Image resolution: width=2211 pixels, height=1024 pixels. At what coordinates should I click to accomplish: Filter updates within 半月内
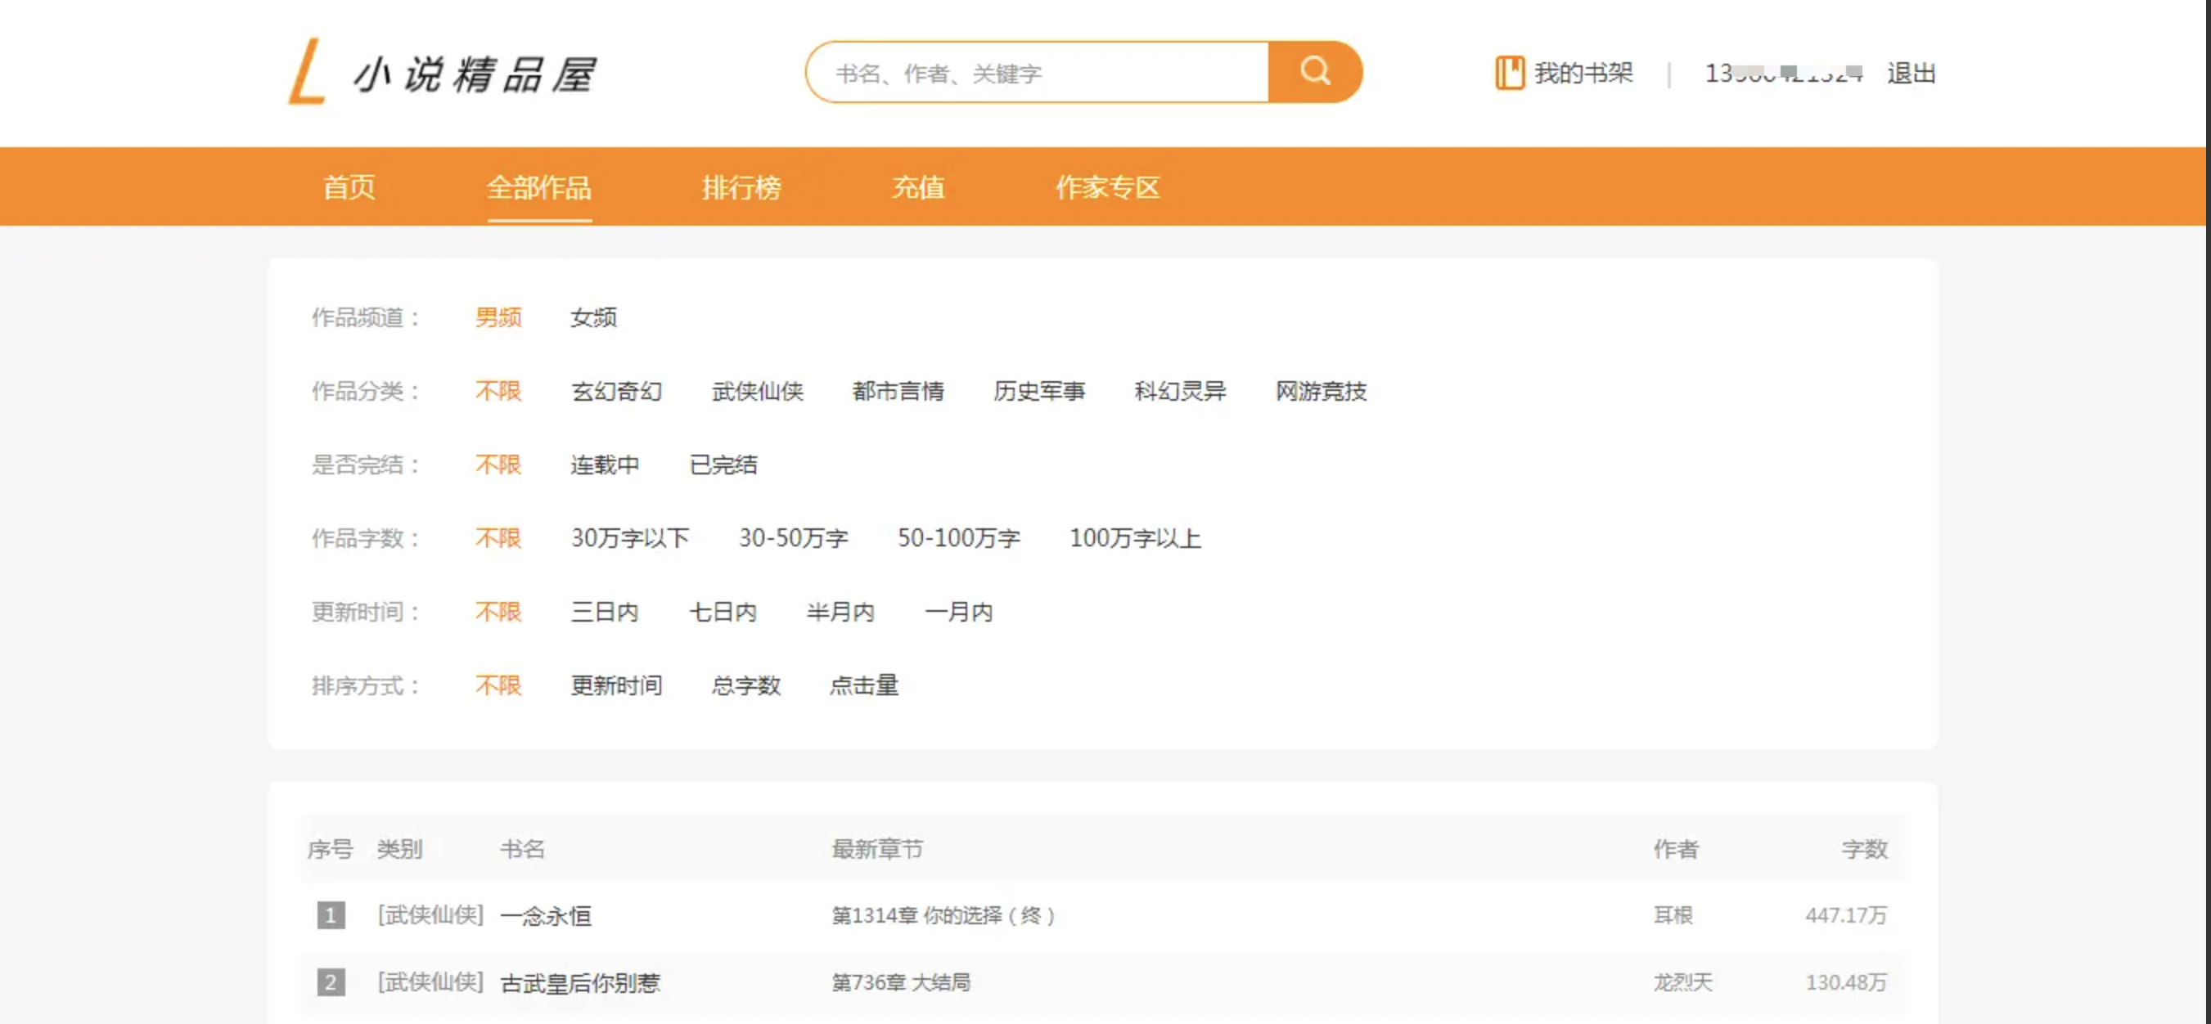841,613
